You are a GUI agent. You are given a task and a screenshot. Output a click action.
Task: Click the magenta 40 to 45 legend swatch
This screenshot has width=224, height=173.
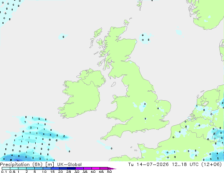coord(96,168)
